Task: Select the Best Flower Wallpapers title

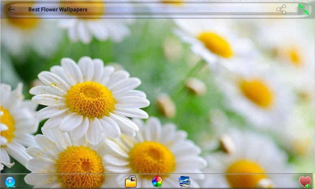Action: [x=58, y=9]
